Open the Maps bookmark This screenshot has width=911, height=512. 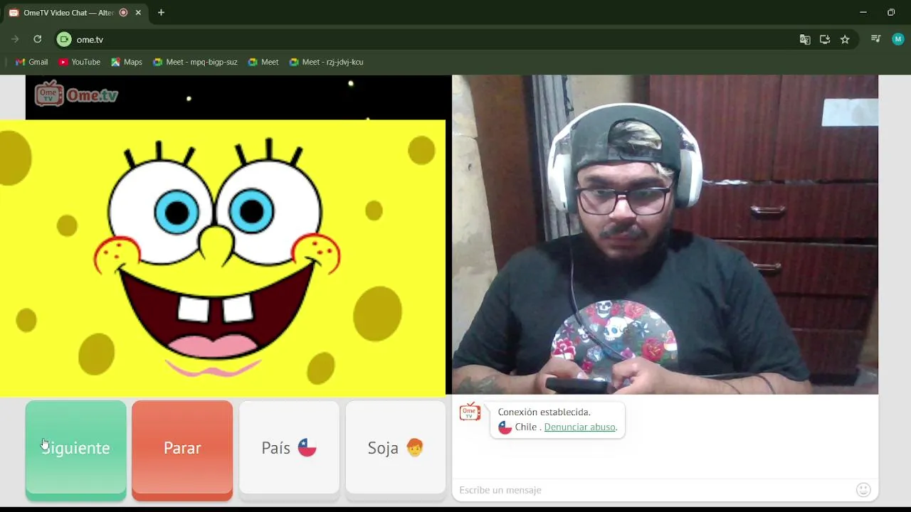[x=127, y=62]
